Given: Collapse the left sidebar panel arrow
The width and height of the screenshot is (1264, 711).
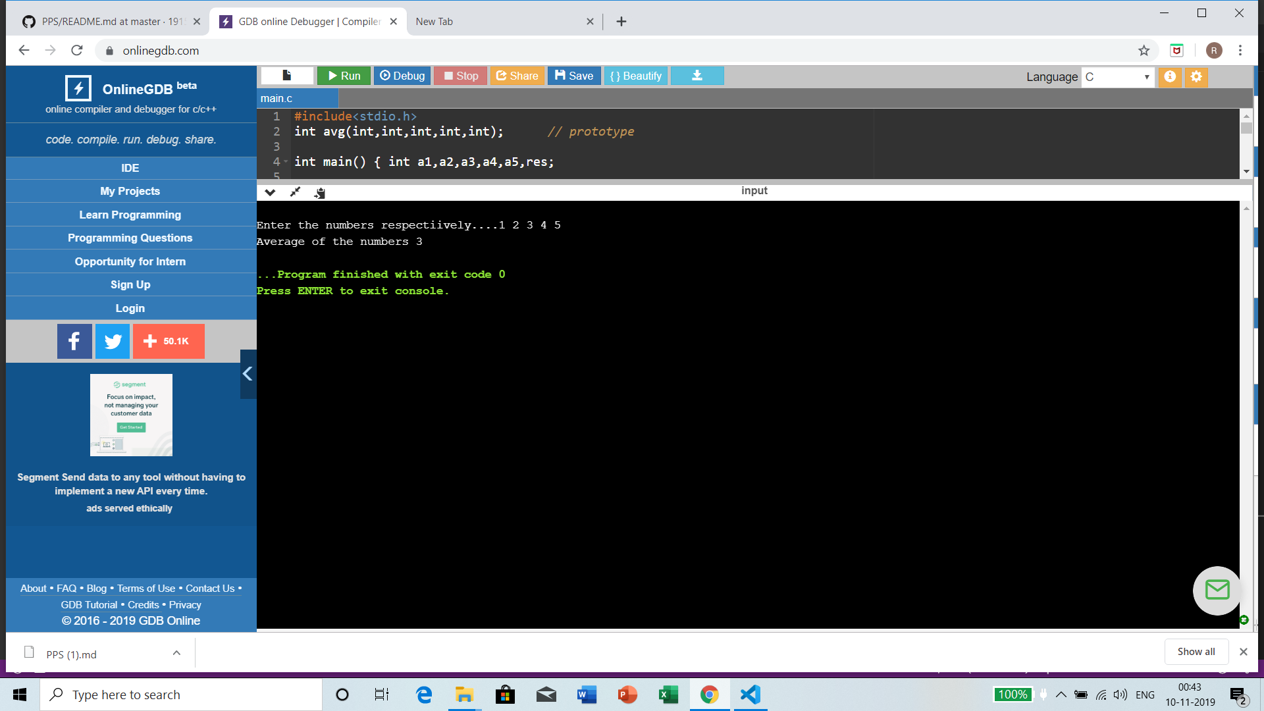Looking at the screenshot, I should point(248,374).
